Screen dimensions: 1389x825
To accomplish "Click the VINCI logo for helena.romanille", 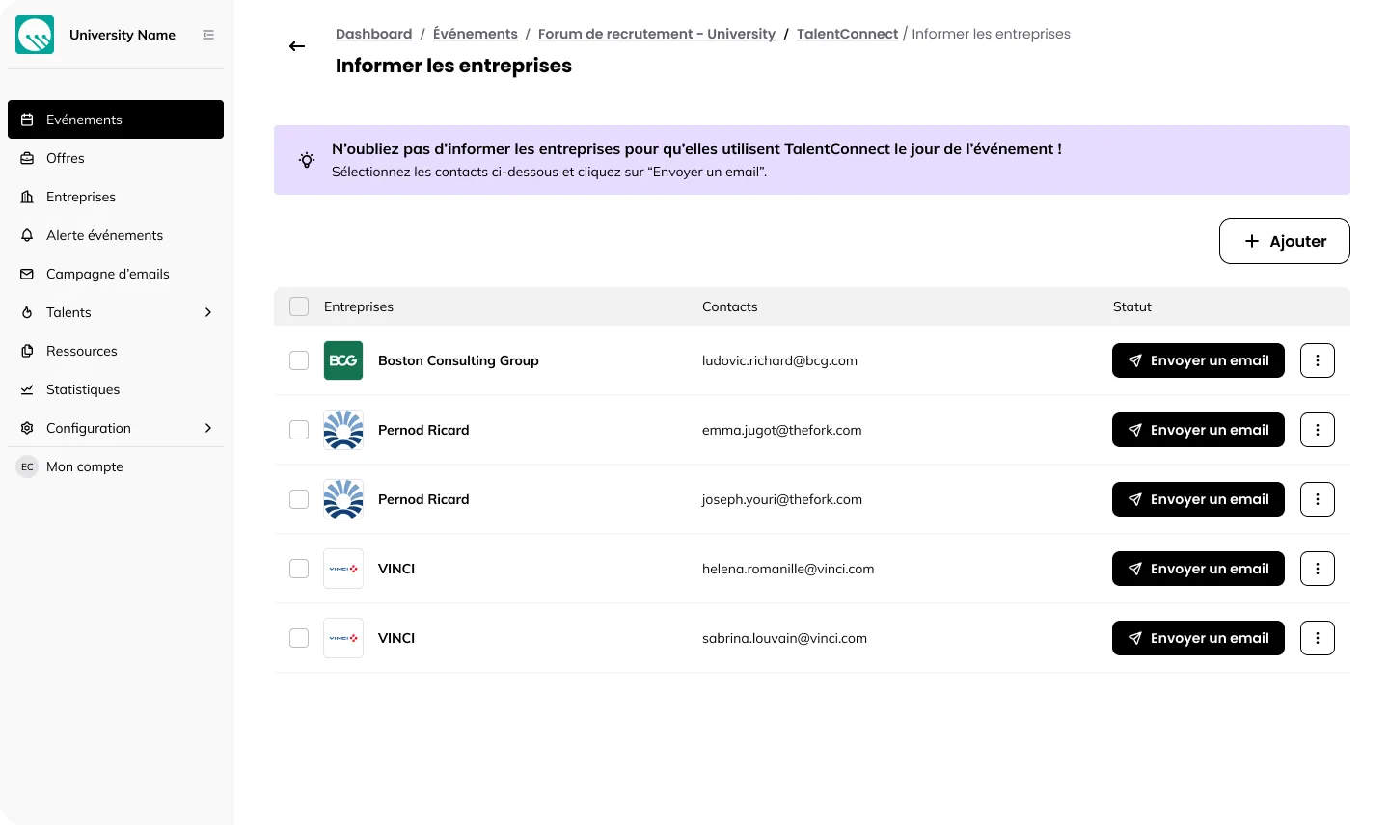I will pyautogui.click(x=343, y=569).
